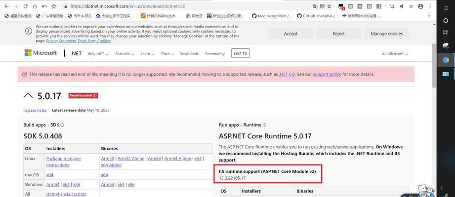Screen dimensions: 455x197
Task: Click the cookie notice info icon
Action: (29, 31)
